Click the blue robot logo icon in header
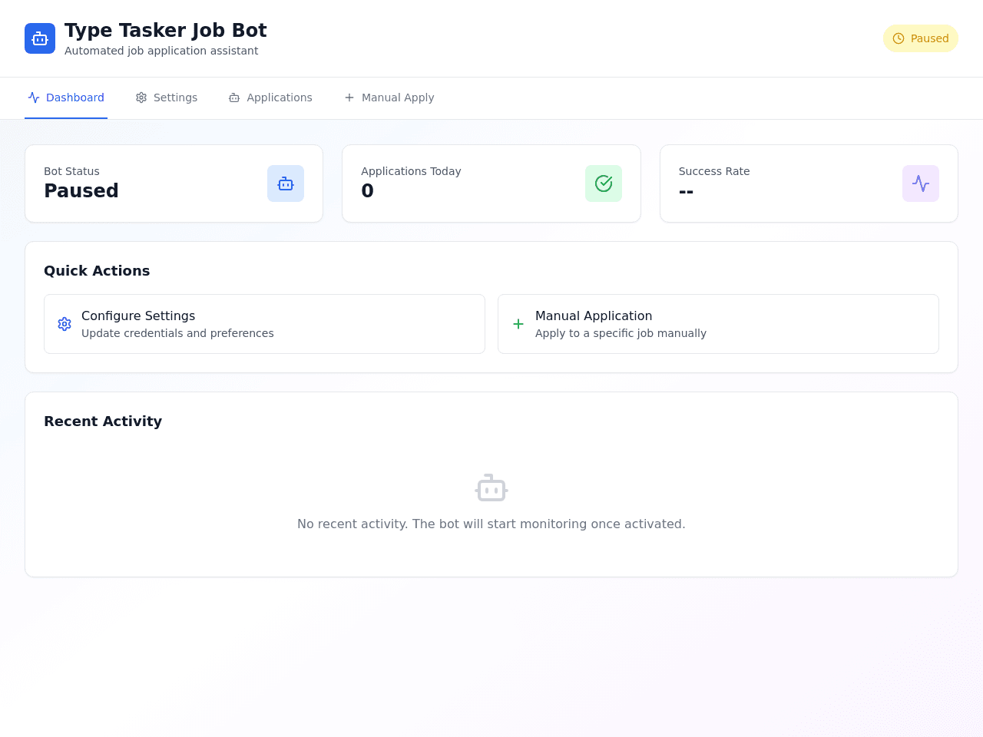Screen dimensions: 983x737 [40, 38]
